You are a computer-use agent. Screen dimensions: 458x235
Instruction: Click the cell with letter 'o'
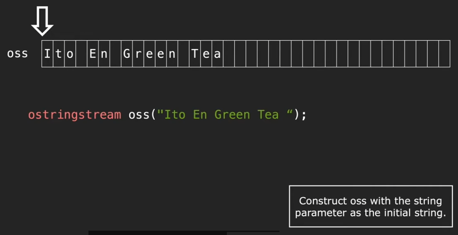click(x=70, y=54)
